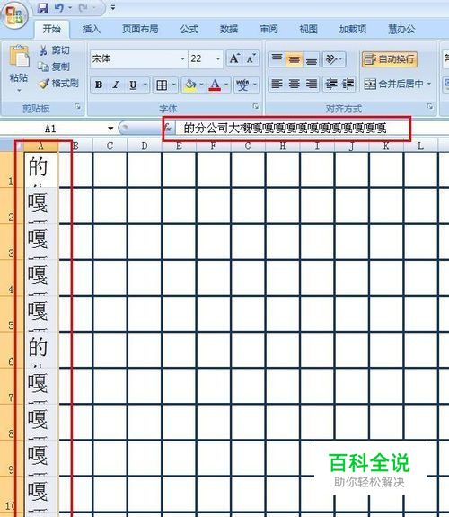
Task: Switch to the 开始 tab
Action: point(52,29)
